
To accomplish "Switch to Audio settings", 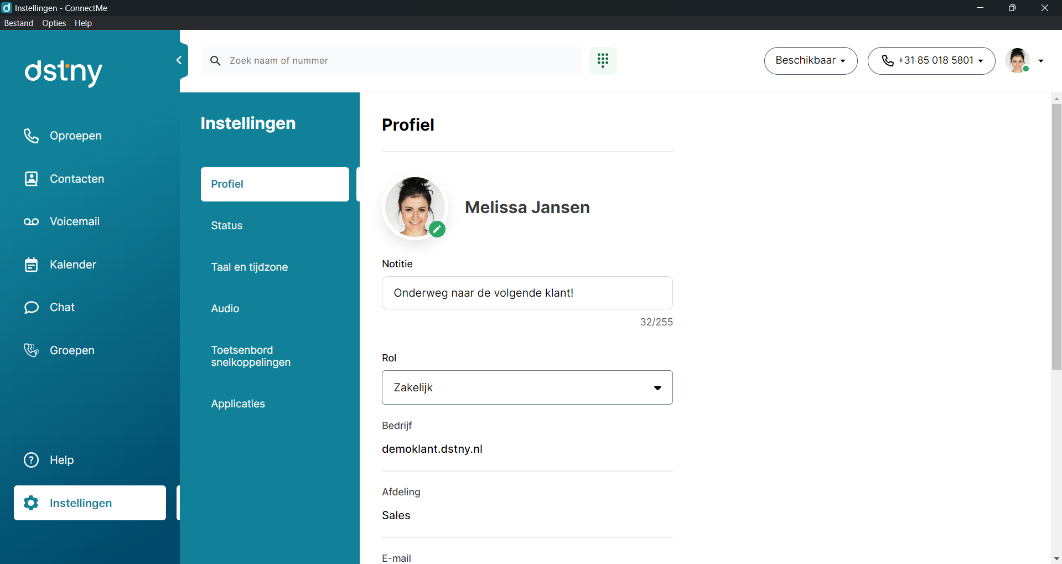I will click(x=225, y=309).
